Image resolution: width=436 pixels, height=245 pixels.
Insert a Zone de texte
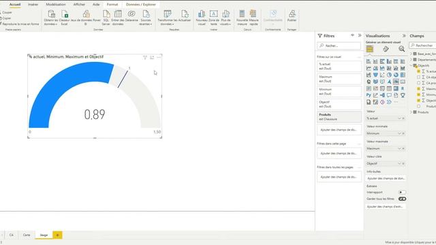tap(213, 18)
